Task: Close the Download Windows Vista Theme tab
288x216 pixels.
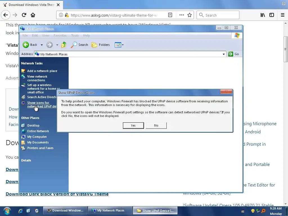Action: pyautogui.click(x=58, y=5)
